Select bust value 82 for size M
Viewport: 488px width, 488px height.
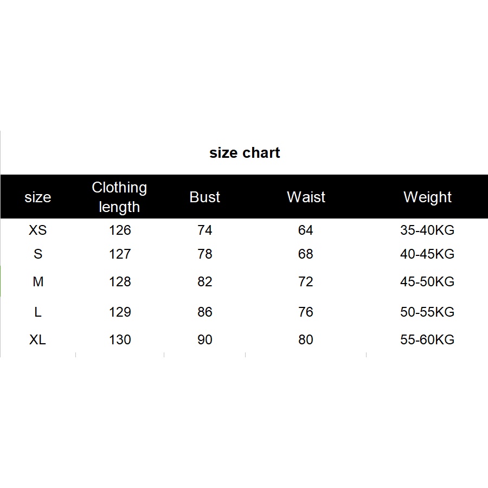205,282
